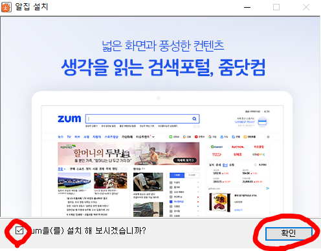Click the 넓은 화면과 풍성한 컨텐츠 text
The image size is (321, 251).
(163, 45)
